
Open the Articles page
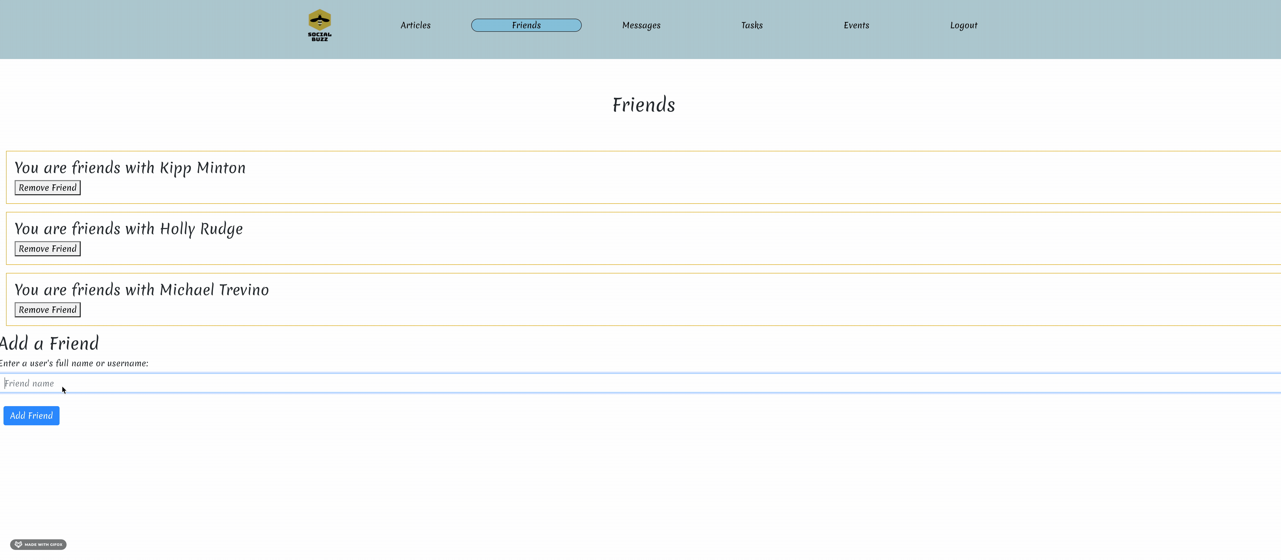click(x=415, y=25)
